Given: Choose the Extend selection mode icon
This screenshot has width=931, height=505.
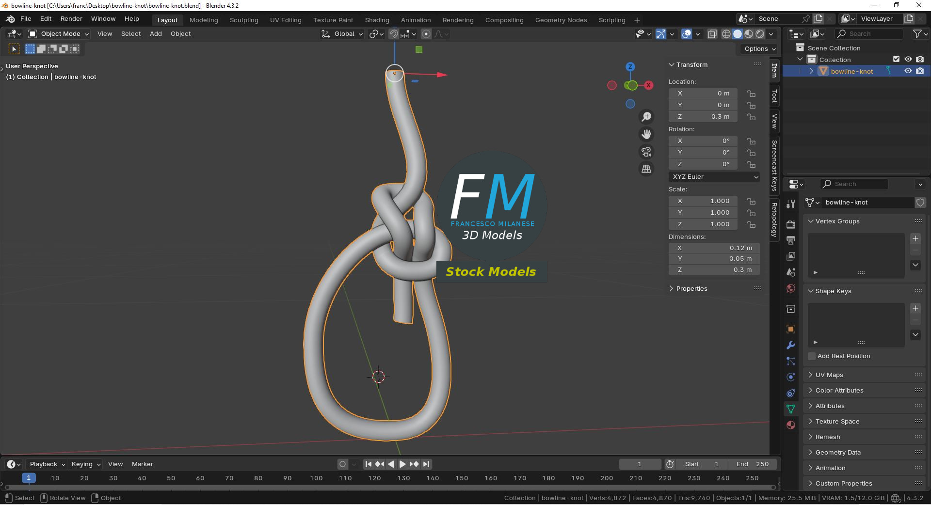Looking at the screenshot, I should pyautogui.click(x=41, y=49).
